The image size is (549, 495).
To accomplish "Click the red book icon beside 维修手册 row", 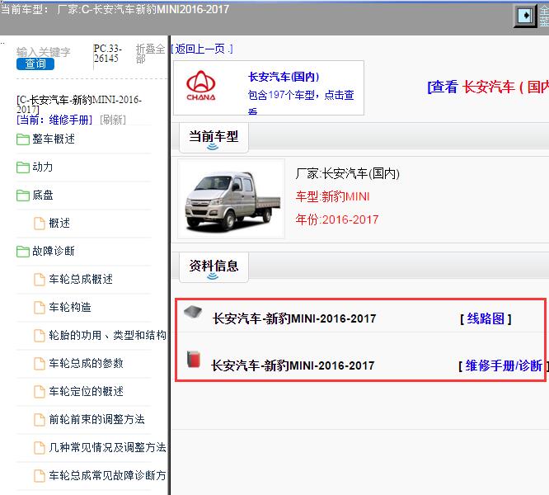I will [x=193, y=359].
